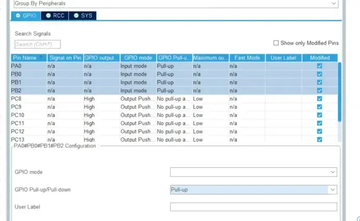Click the SYS tab status check icon
The width and height of the screenshot is (360, 221).
(x=76, y=16)
